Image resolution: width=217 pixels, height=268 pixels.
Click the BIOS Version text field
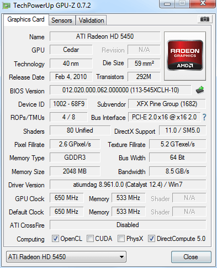(120, 90)
